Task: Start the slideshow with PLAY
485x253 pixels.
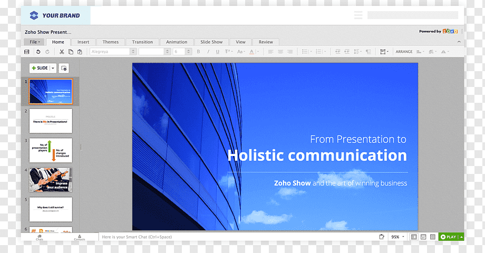Action: point(449,237)
